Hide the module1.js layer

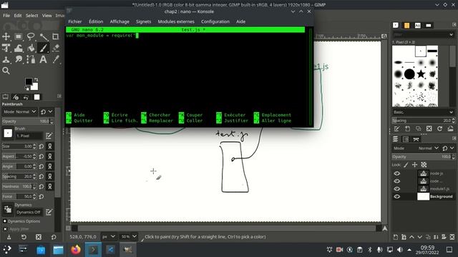(396, 188)
